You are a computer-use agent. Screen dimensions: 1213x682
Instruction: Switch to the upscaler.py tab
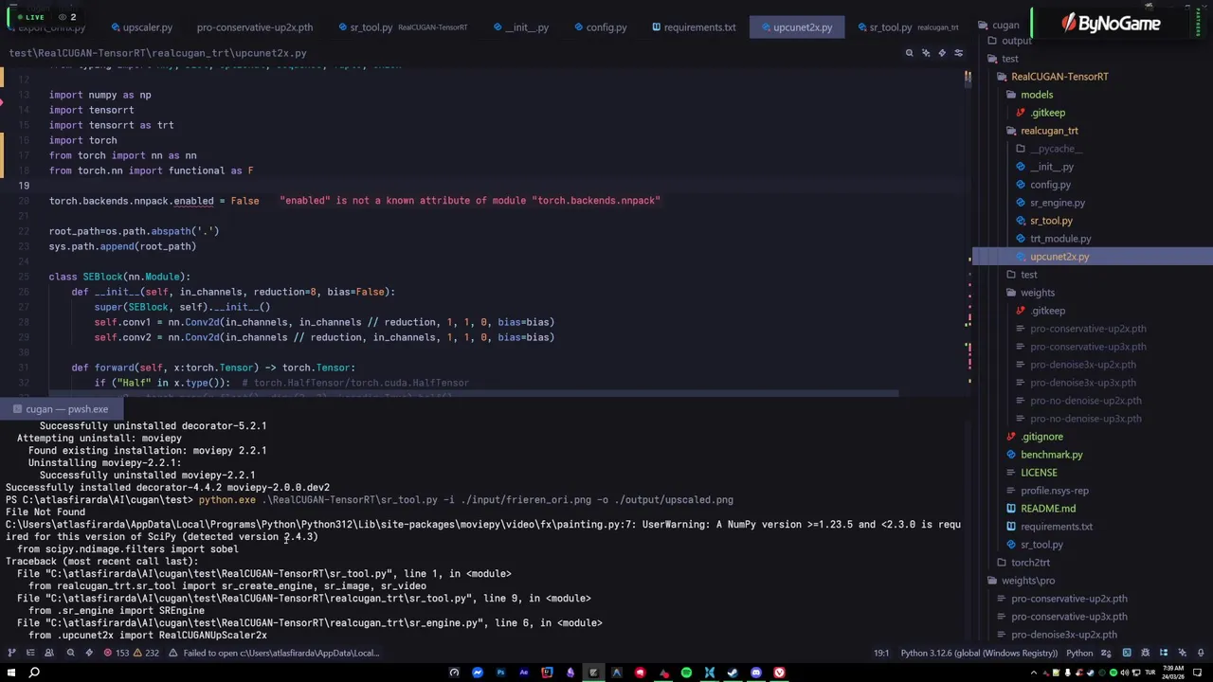tap(140, 27)
